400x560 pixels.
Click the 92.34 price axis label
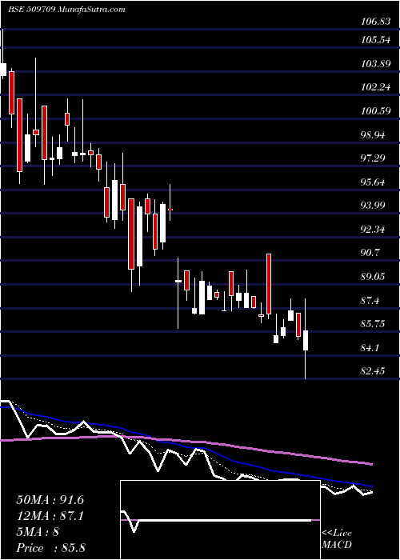tap(374, 230)
